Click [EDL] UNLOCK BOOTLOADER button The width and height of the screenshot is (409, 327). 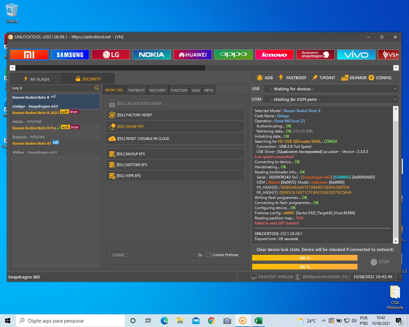(175, 103)
